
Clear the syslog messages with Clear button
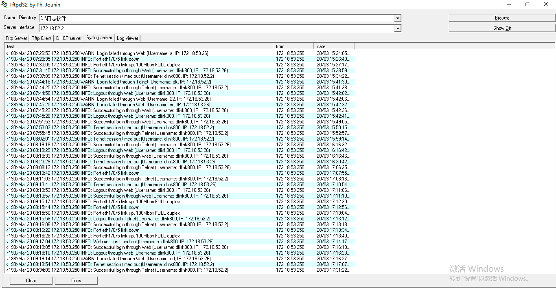click(31, 280)
